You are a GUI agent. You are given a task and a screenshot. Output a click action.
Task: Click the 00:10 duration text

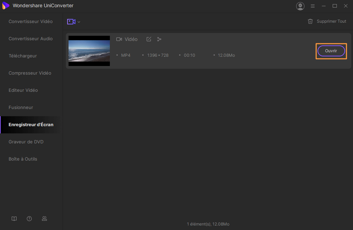point(189,55)
